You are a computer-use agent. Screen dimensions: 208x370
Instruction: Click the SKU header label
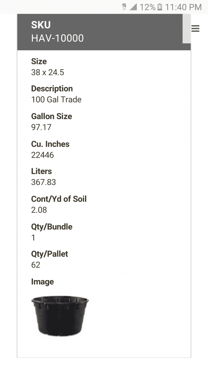pos(41,25)
